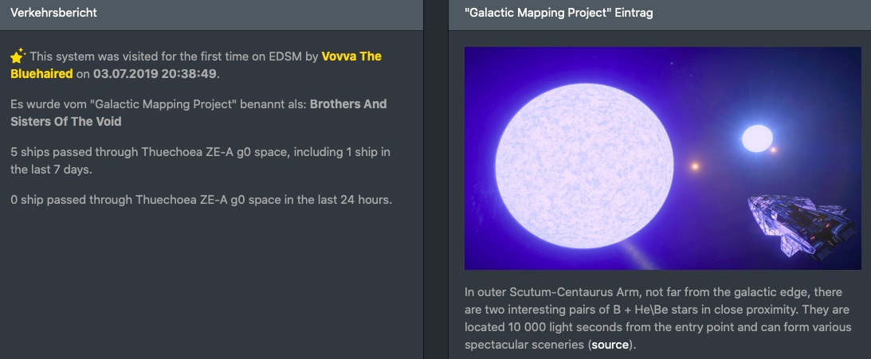
Task: Click the tiny orange star beside the small white star
Action: pos(772,150)
